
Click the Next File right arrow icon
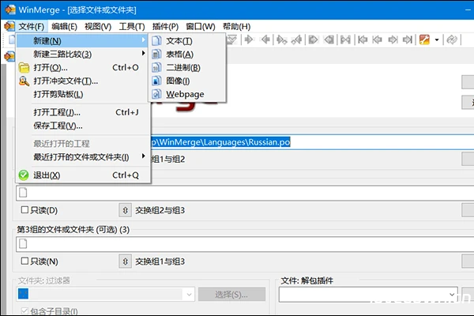(393, 39)
